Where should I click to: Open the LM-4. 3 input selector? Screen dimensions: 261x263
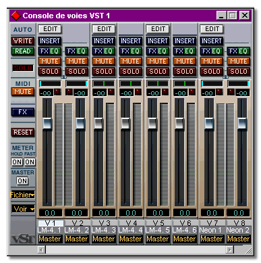coord(104,230)
